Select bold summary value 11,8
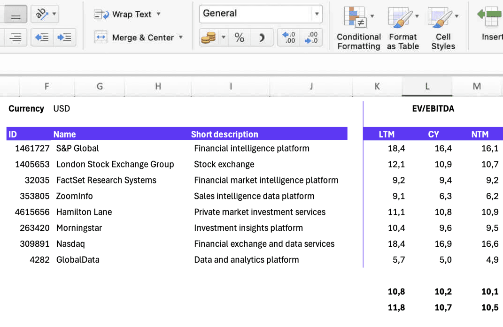 [x=396, y=308]
